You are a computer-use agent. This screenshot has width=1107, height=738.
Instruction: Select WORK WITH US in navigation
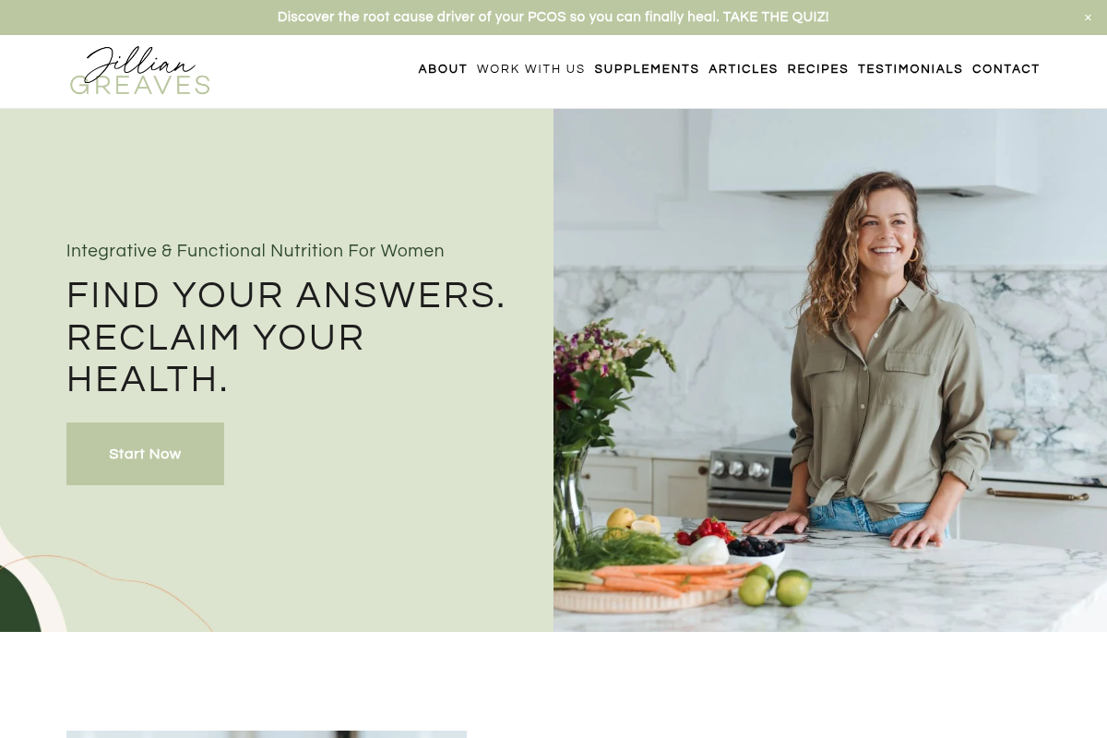pos(530,69)
